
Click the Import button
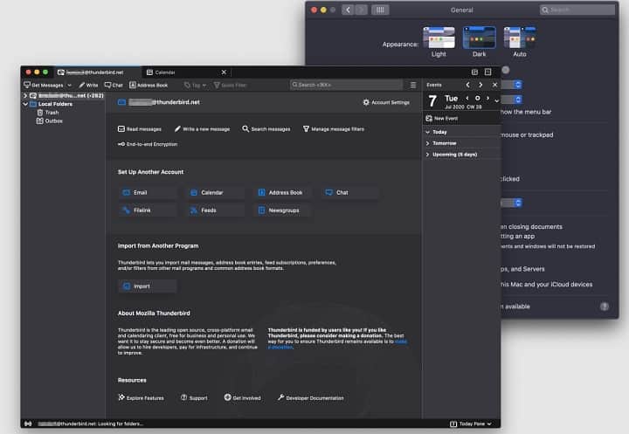[148, 286]
